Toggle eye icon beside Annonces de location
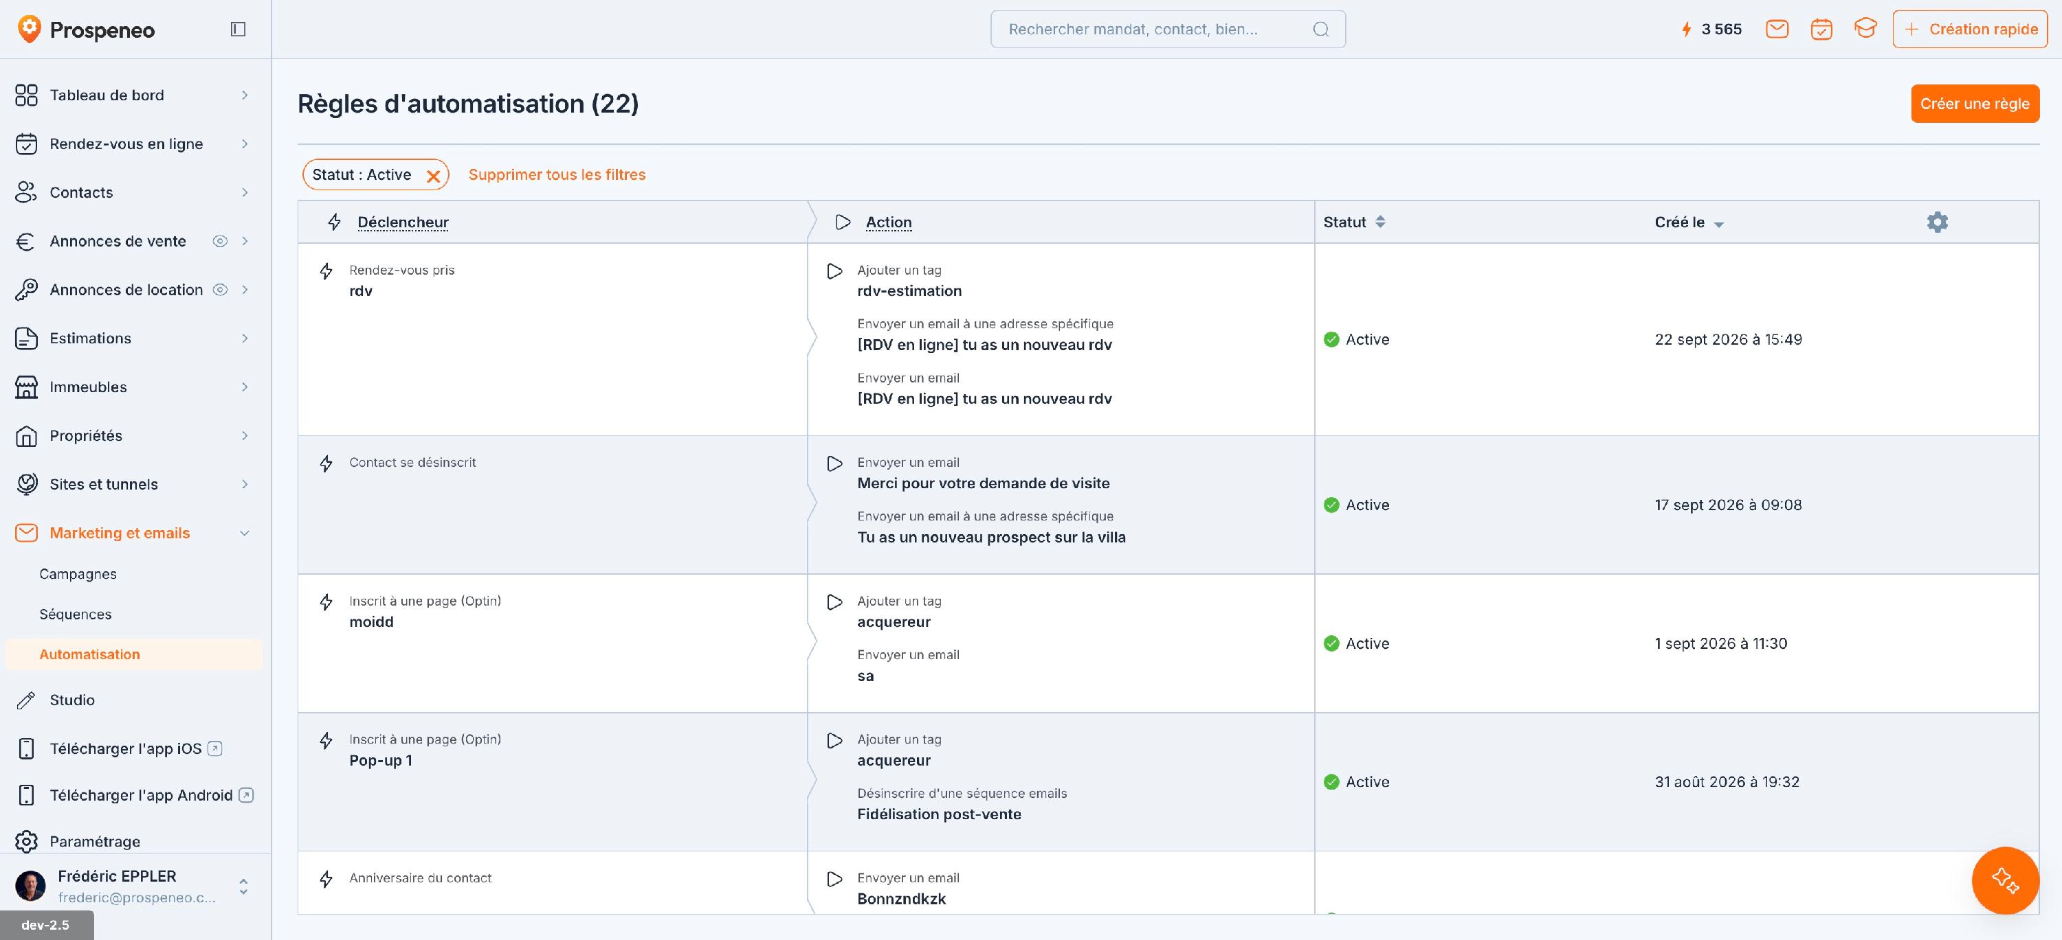The width and height of the screenshot is (2062, 940). [x=220, y=289]
